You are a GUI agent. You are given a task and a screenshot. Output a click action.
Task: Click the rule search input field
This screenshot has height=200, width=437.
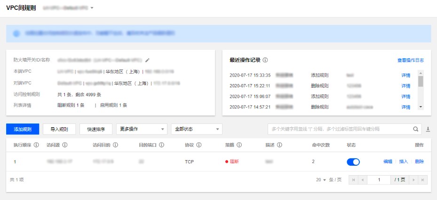pos(339,129)
